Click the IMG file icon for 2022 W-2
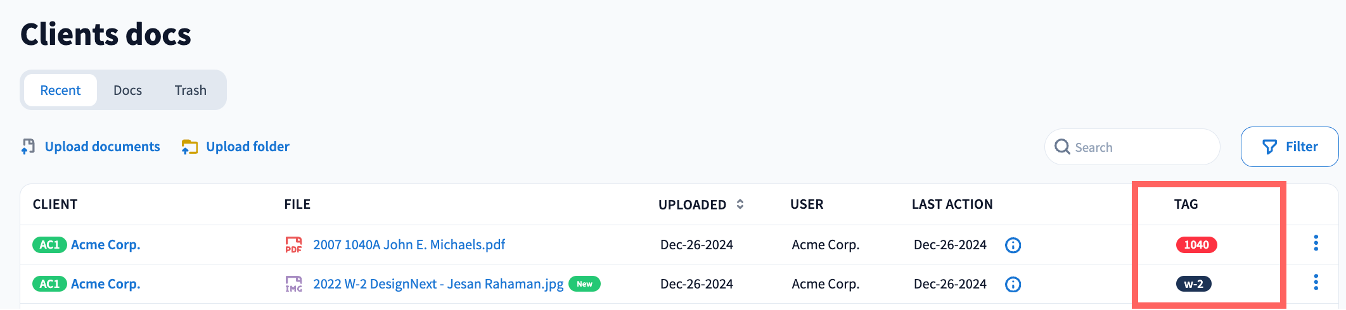 [x=293, y=284]
